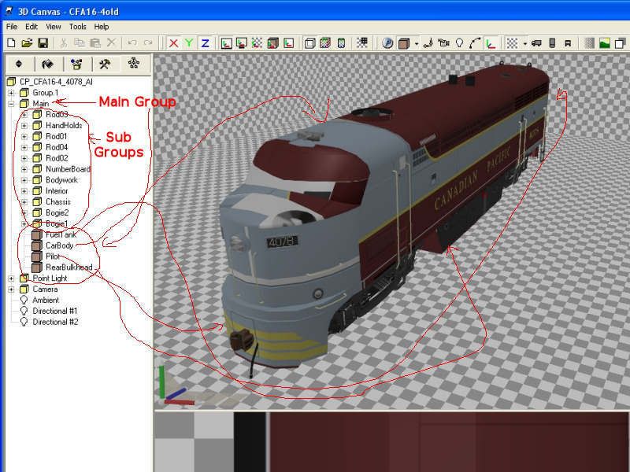Click the blue sphere render icon
The height and width of the screenshot is (472, 630).
[387, 42]
